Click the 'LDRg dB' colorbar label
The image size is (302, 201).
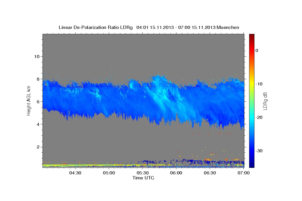point(265,101)
